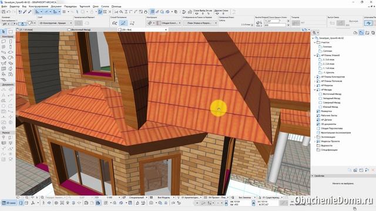The height and width of the screenshot is (211, 376).
Task: Open the Слой layer dropdown showing Конструктив - Крыши
Action: pyautogui.click(x=55, y=23)
